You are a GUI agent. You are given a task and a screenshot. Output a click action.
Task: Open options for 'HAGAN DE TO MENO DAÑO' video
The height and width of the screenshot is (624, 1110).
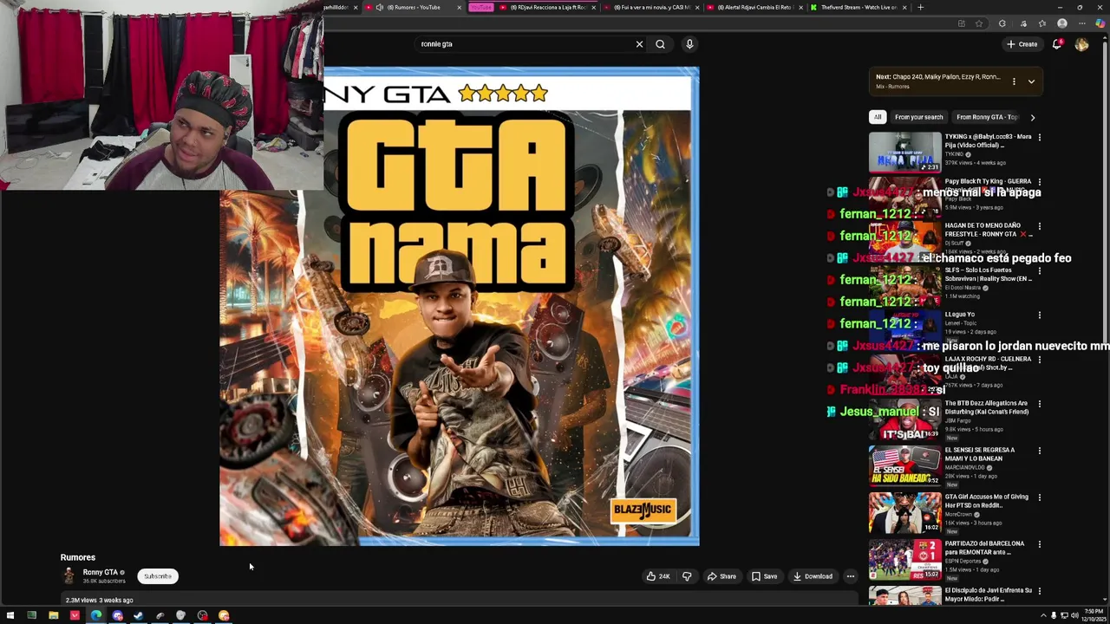point(1039,226)
